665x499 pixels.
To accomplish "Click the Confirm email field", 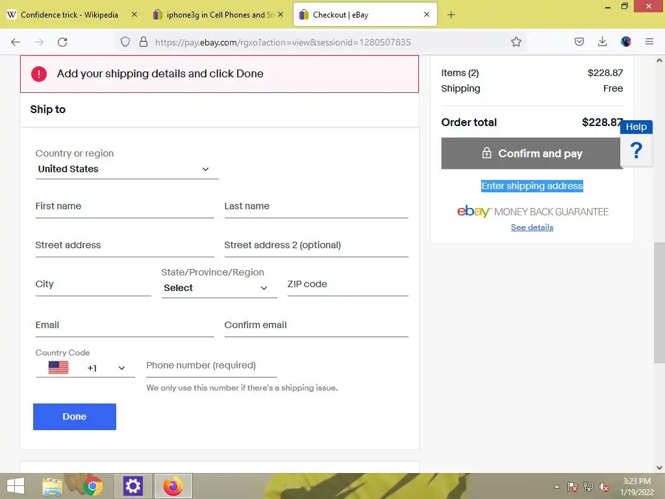I will [316, 325].
